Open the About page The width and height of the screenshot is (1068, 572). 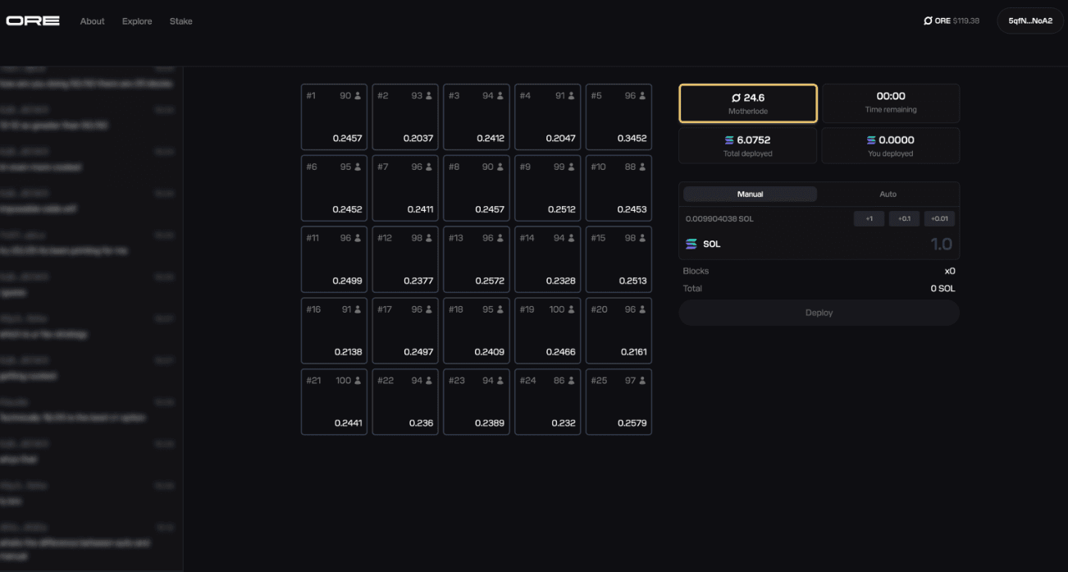coord(92,21)
